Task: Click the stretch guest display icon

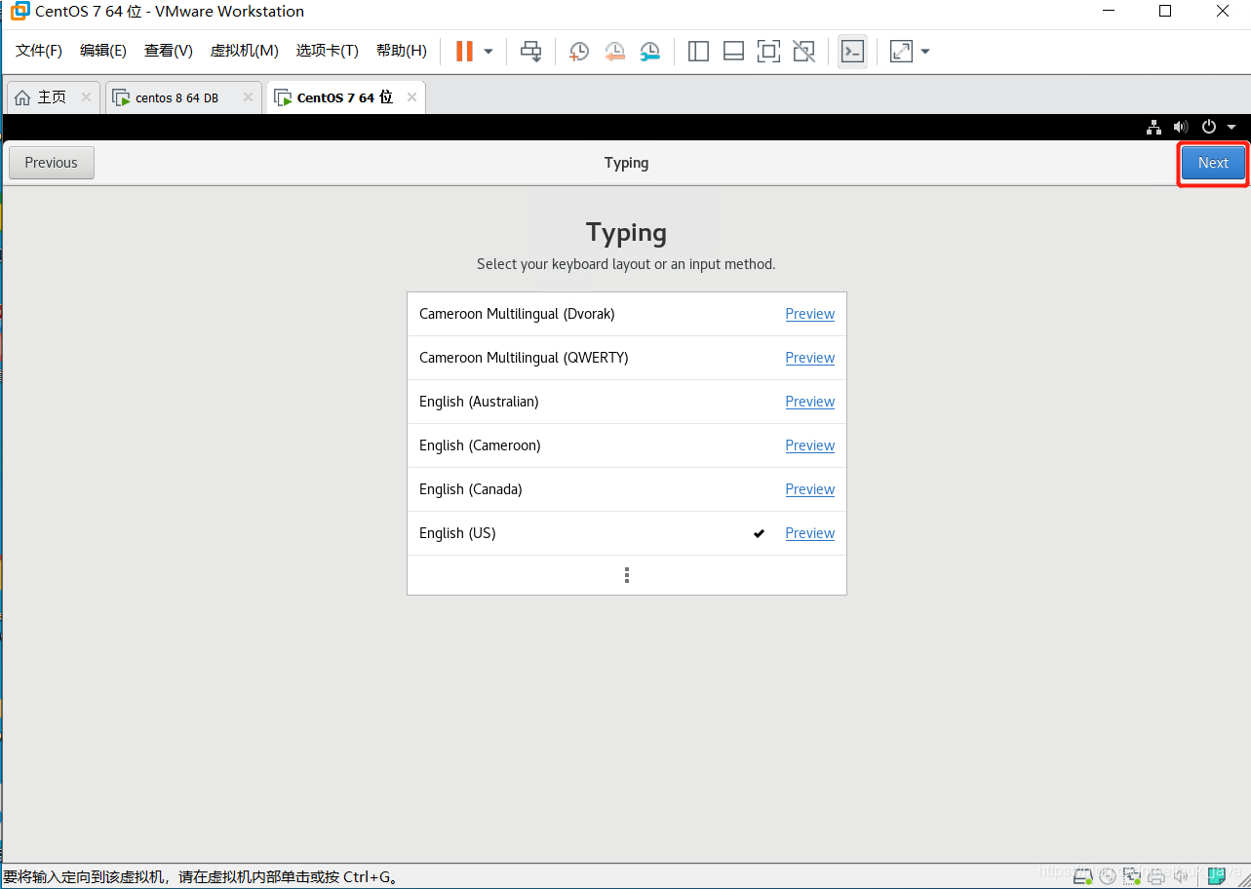Action: coord(901,52)
